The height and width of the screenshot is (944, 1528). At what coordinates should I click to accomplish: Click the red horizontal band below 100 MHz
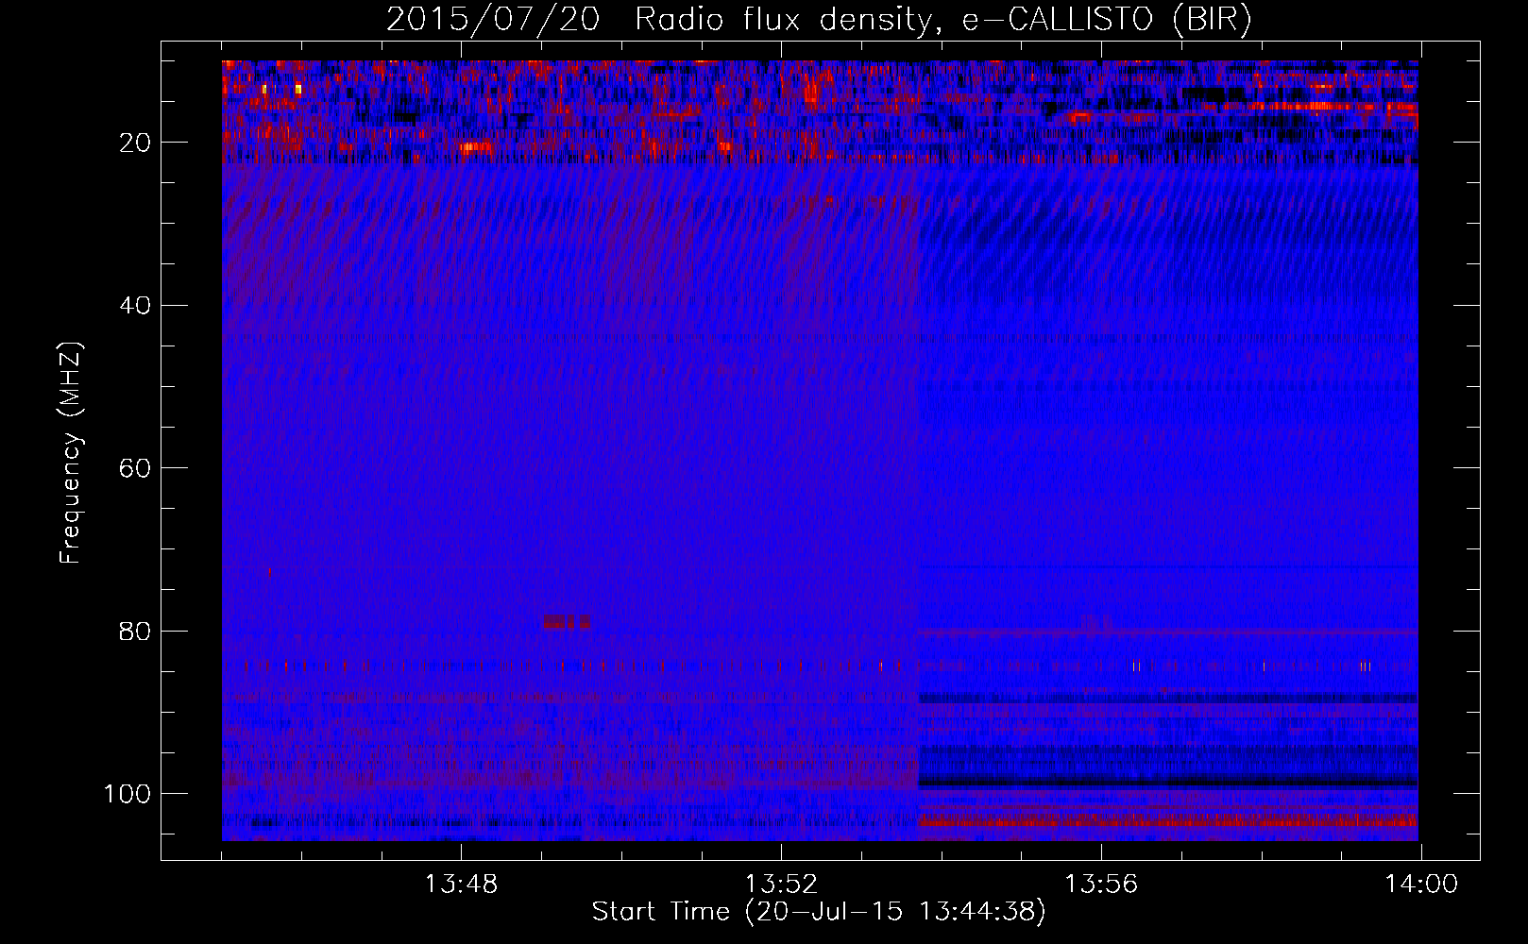click(1168, 821)
